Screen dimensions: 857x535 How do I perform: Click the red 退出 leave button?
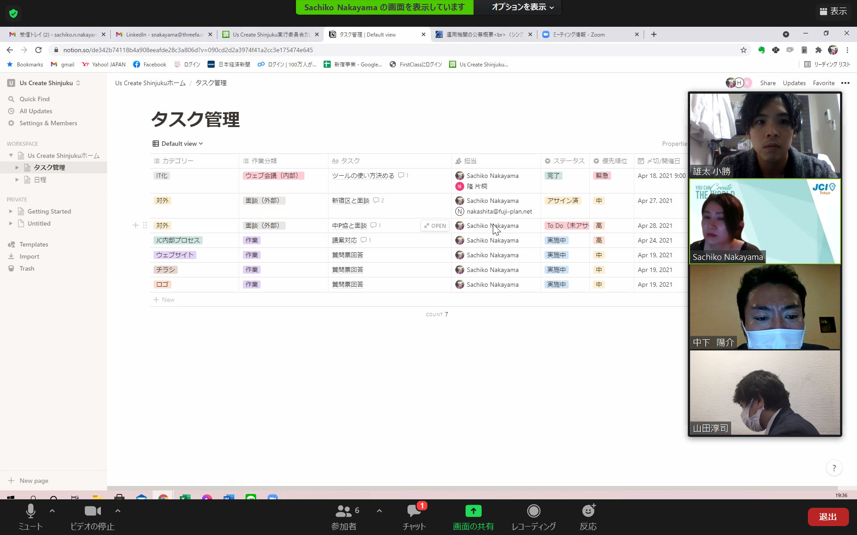[828, 517]
